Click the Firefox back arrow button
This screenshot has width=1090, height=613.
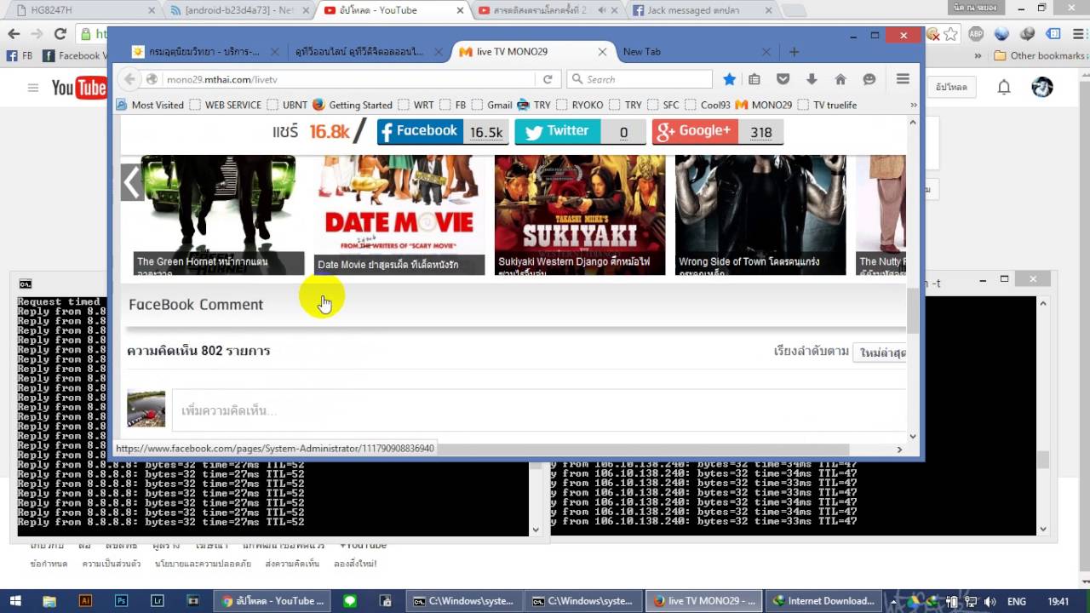[129, 79]
